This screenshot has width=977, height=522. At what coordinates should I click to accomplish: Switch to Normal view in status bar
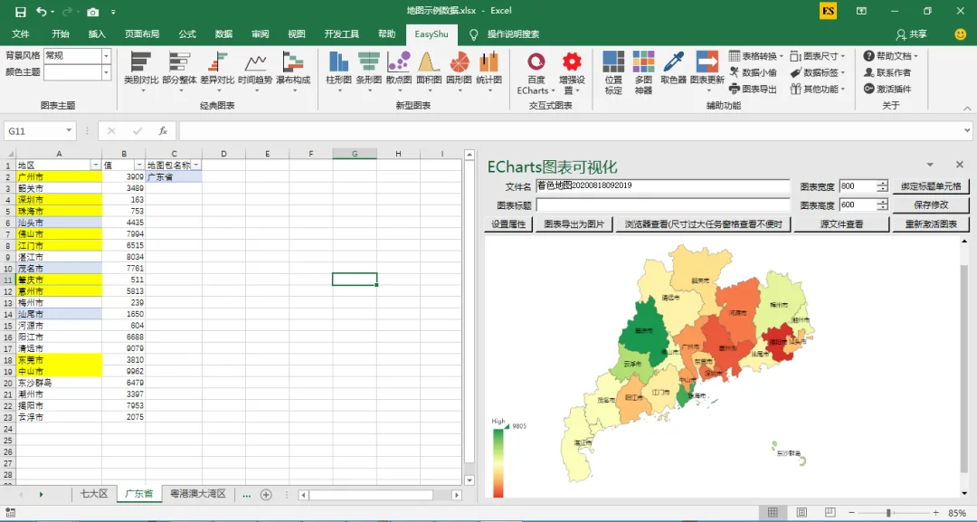(x=773, y=513)
